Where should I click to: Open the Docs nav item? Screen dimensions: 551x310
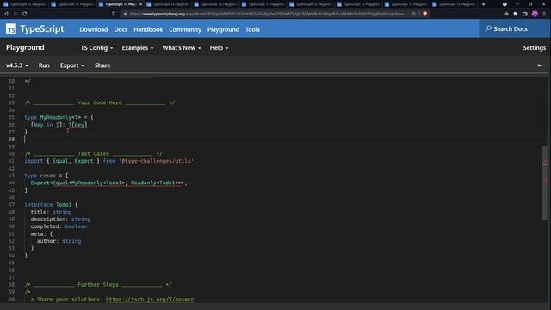point(121,29)
